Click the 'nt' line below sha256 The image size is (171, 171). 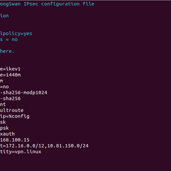3,104
